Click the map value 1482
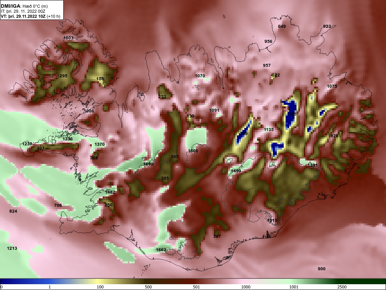Screen dimensions: 386x290 [x=110, y=192]
